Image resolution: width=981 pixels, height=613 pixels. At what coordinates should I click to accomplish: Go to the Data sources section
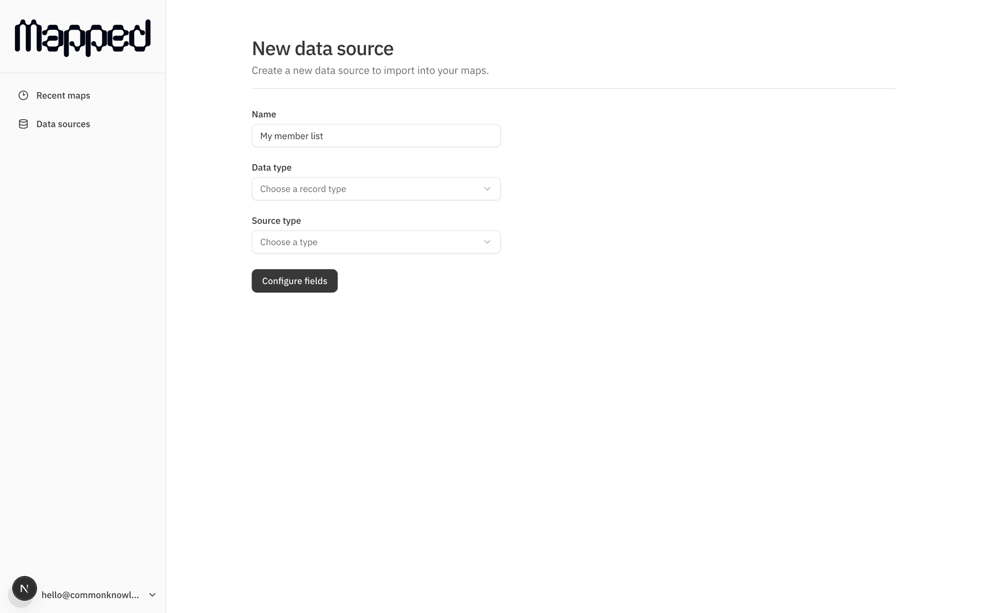63,124
